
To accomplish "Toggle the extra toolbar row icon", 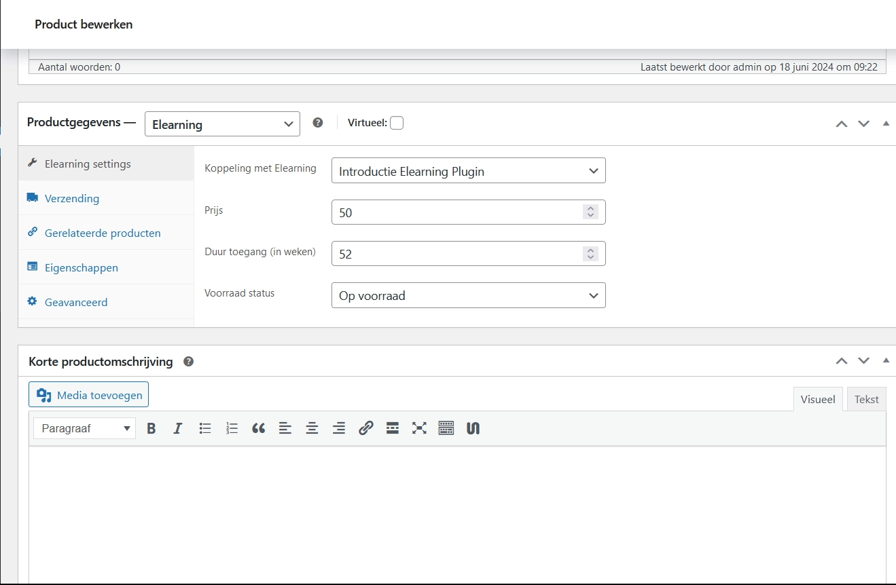I will coord(446,428).
